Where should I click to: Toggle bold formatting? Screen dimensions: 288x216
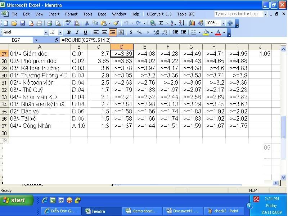click(68, 32)
